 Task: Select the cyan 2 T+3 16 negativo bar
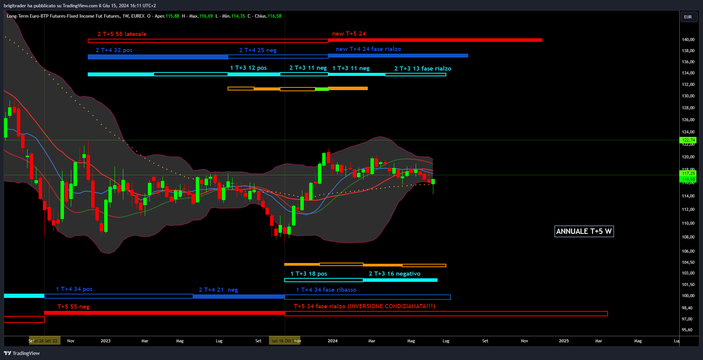[400, 280]
